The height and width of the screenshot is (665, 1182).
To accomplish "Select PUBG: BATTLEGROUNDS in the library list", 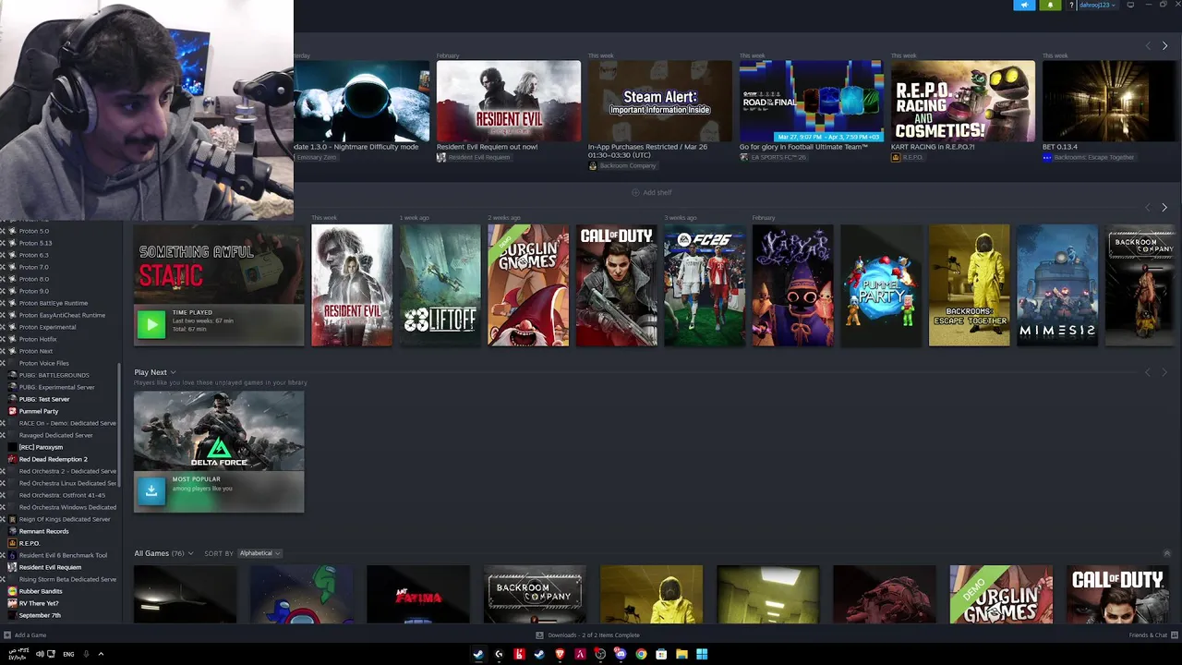I will [x=54, y=375].
